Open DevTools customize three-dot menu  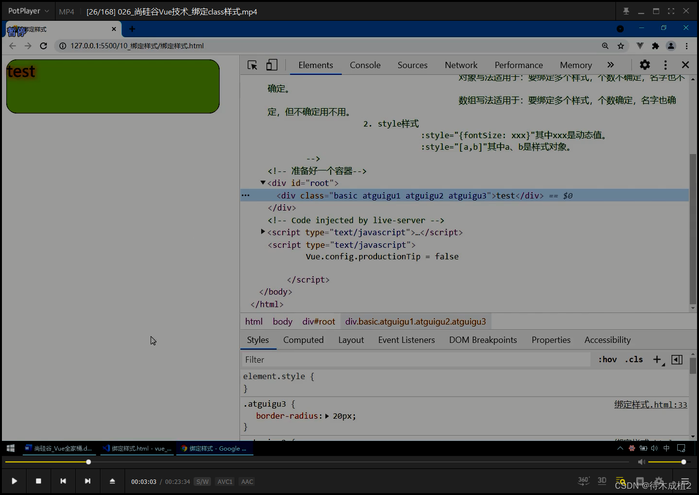click(666, 65)
